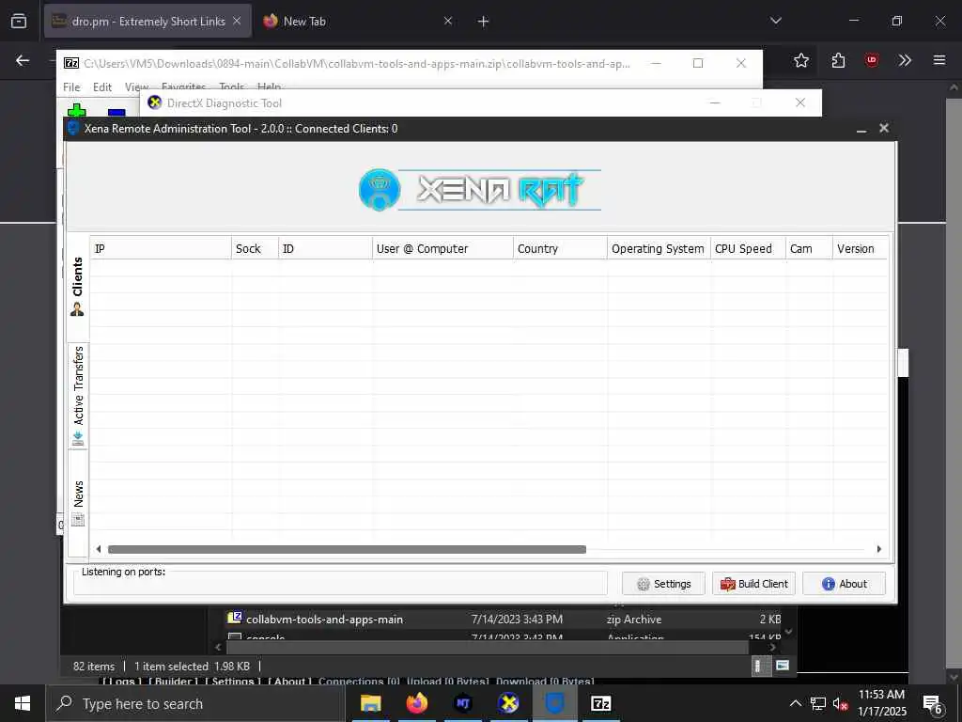This screenshot has width=962, height=722.
Task: Close the Xena RAT window
Action: coord(883,128)
